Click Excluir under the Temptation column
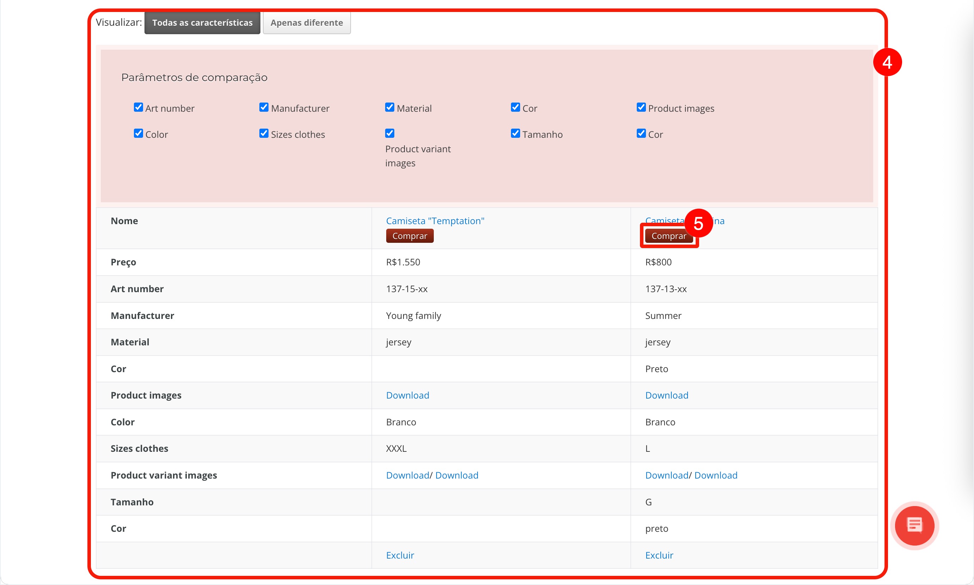This screenshot has width=974, height=585. [400, 555]
